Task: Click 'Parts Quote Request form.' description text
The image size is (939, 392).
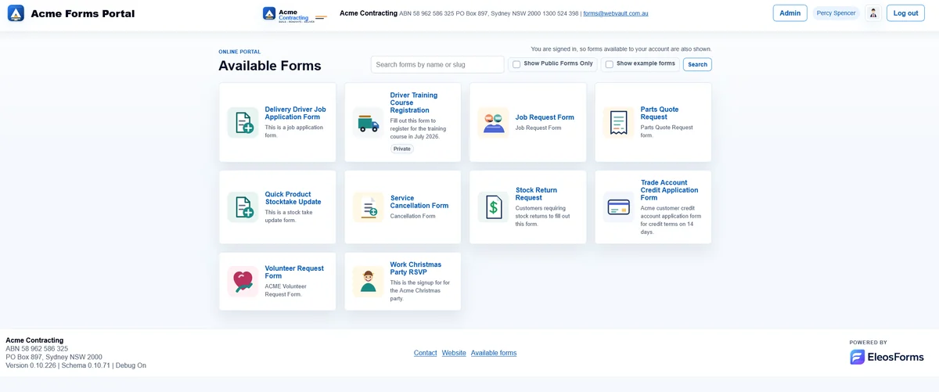Action: pyautogui.click(x=667, y=131)
